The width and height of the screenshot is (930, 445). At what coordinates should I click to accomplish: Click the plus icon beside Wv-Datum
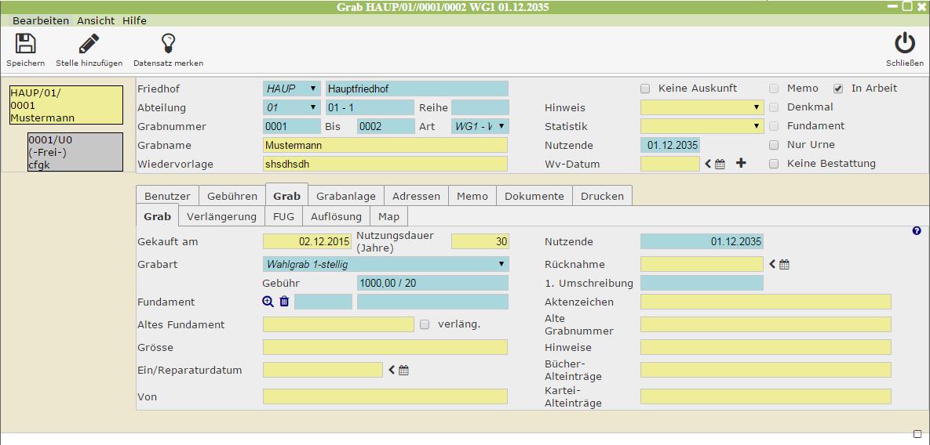click(x=741, y=164)
